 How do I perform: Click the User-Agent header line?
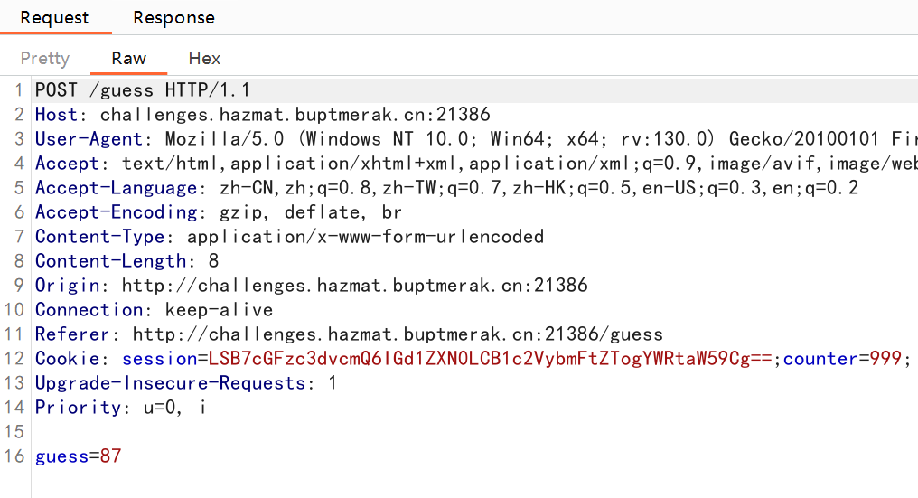point(476,139)
